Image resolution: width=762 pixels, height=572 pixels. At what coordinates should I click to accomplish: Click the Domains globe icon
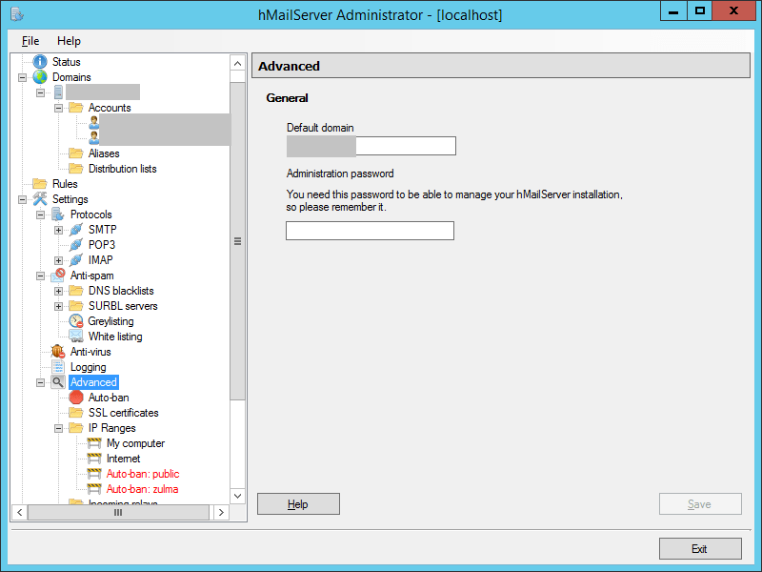coord(40,77)
